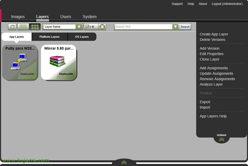
Task: Expand the bottom panel chevron
Action: point(124,162)
